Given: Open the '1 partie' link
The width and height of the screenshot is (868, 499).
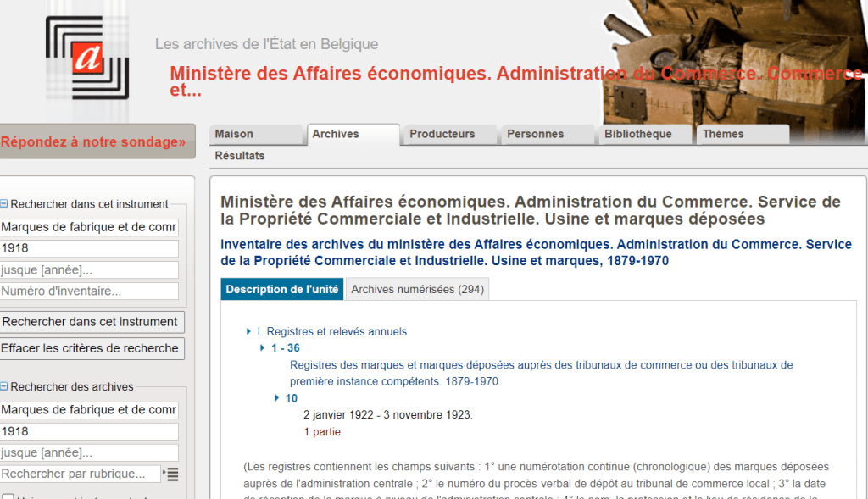Looking at the screenshot, I should (322, 432).
